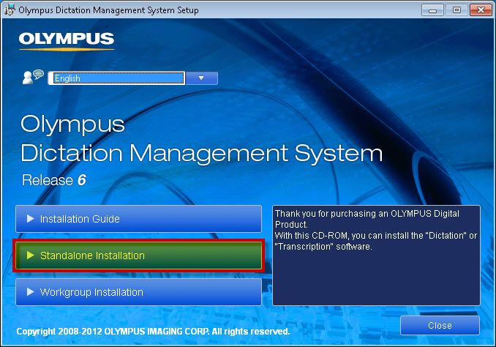Viewport: 496px width, 347px height.
Task: Choose Workgroup Installation
Action: pyautogui.click(x=138, y=292)
